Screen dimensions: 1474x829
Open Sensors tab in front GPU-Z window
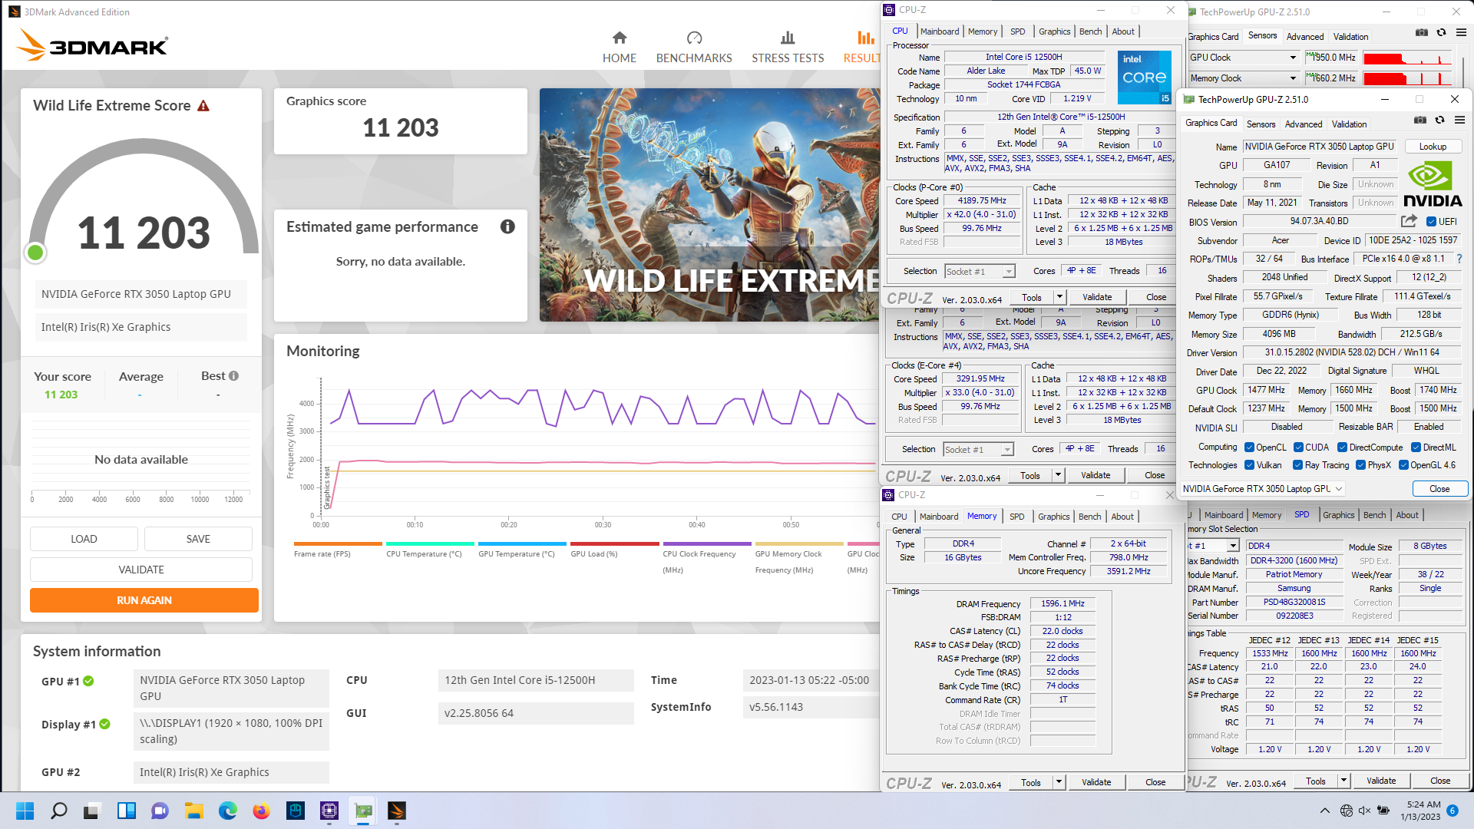coord(1261,124)
